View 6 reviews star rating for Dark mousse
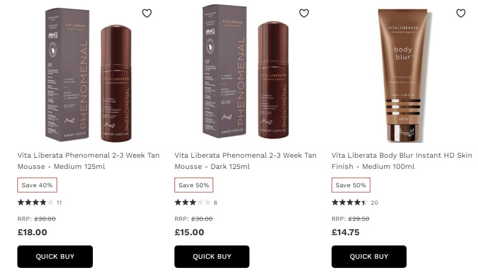 coord(196,203)
